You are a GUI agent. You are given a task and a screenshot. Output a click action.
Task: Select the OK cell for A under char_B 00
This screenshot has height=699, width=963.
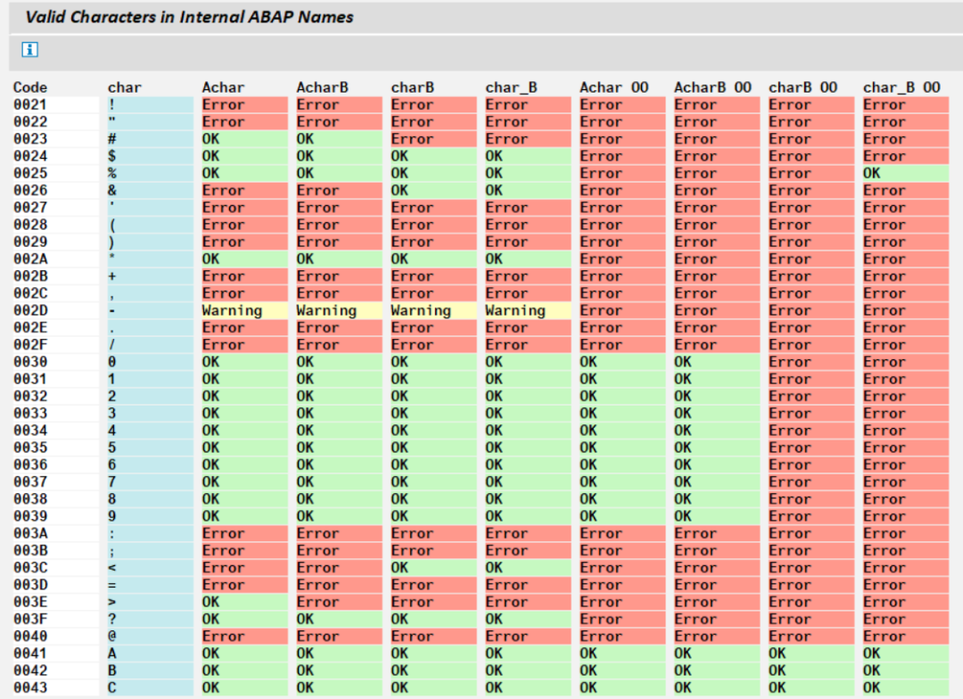pyautogui.click(x=905, y=653)
